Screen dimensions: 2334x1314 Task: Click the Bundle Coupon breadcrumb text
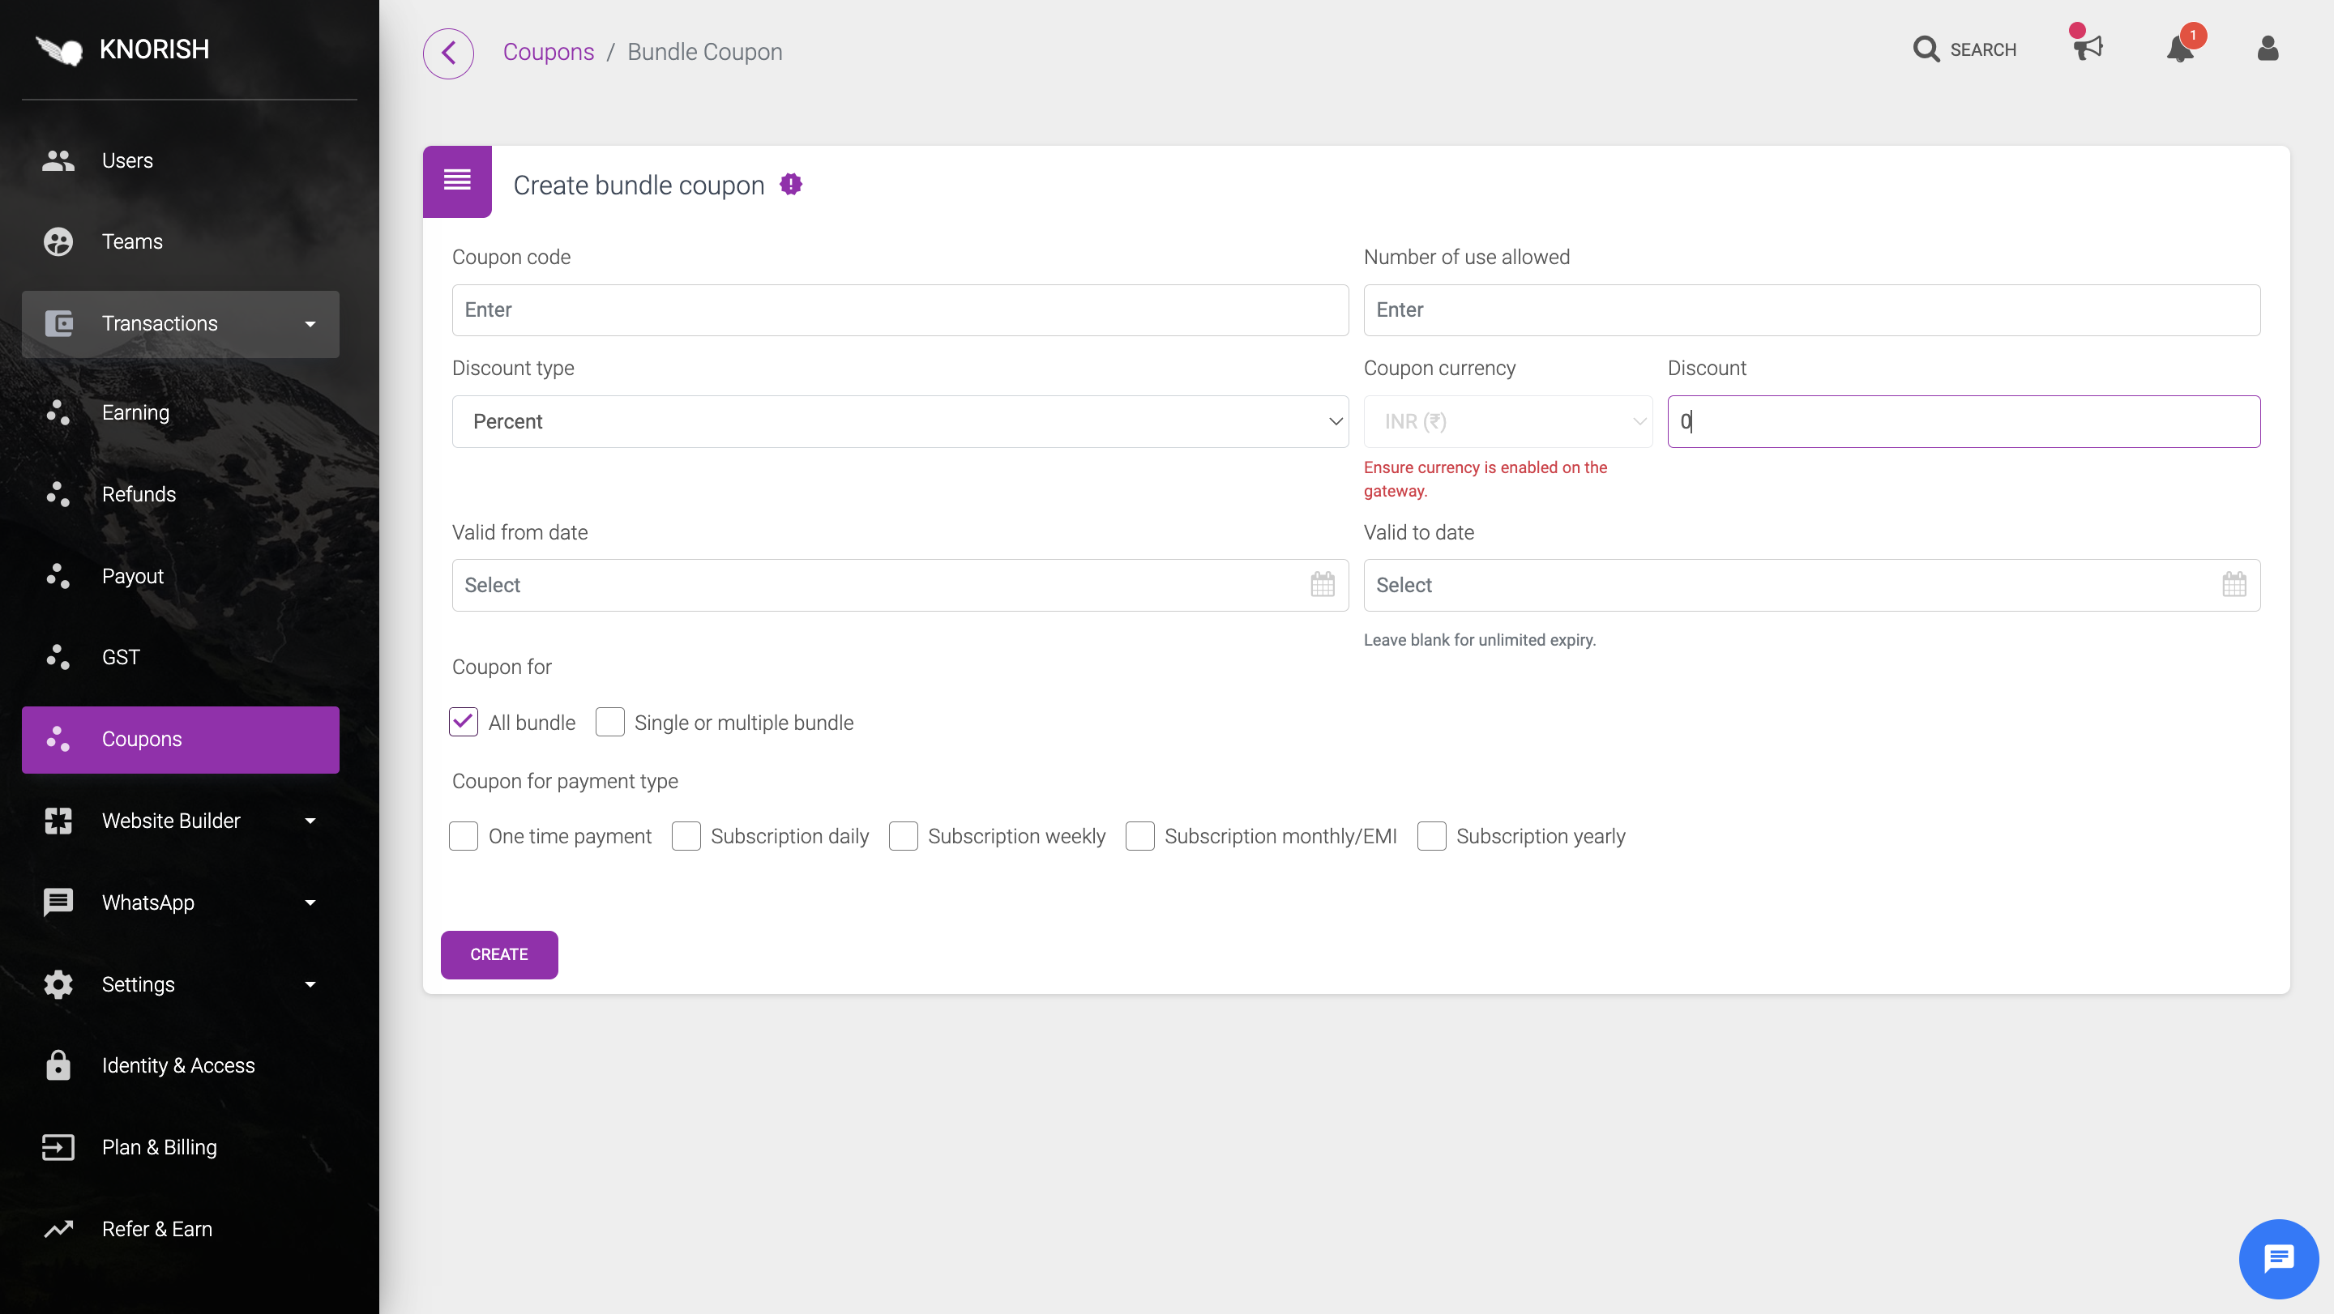704,52
